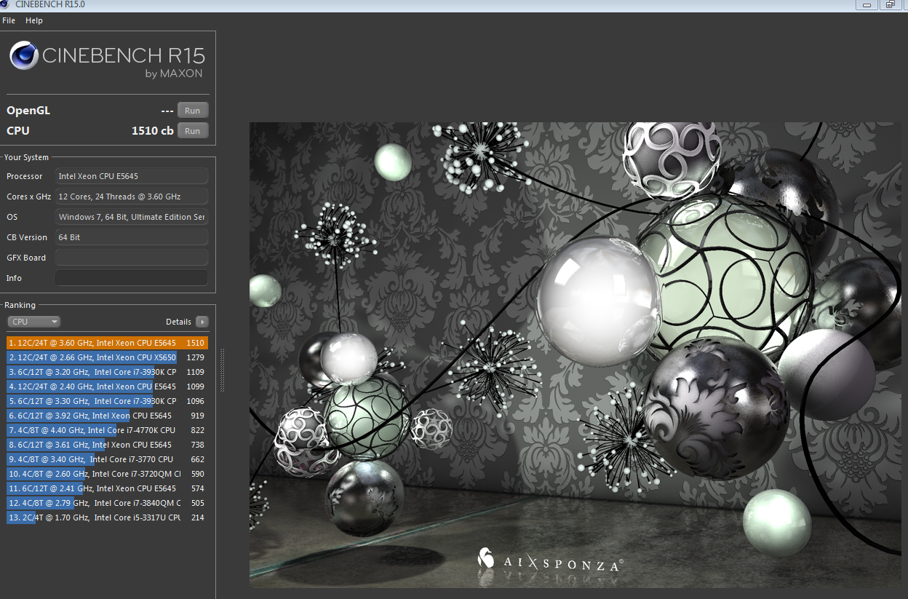The width and height of the screenshot is (908, 599).
Task: Click the empty Info field
Action: [x=132, y=278]
